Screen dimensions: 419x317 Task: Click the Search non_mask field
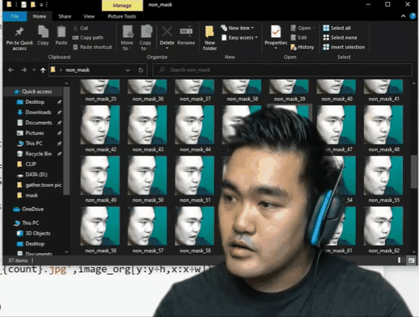click(x=282, y=70)
